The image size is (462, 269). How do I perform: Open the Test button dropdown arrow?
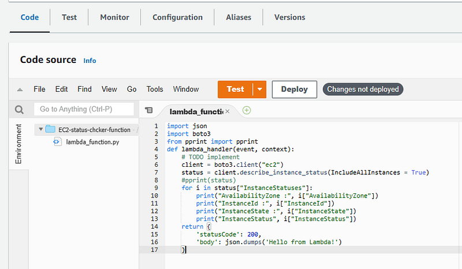pos(259,89)
